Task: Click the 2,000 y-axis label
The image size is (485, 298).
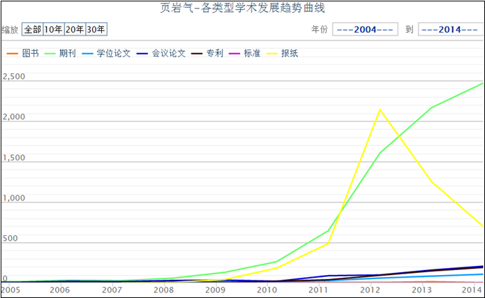Action: click(14, 117)
